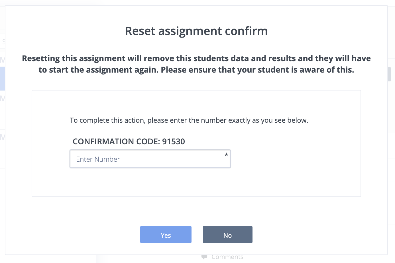Image resolution: width=395 pixels, height=263 pixels.
Task: Click the Comments speech bubble icon
Action: tap(204, 257)
